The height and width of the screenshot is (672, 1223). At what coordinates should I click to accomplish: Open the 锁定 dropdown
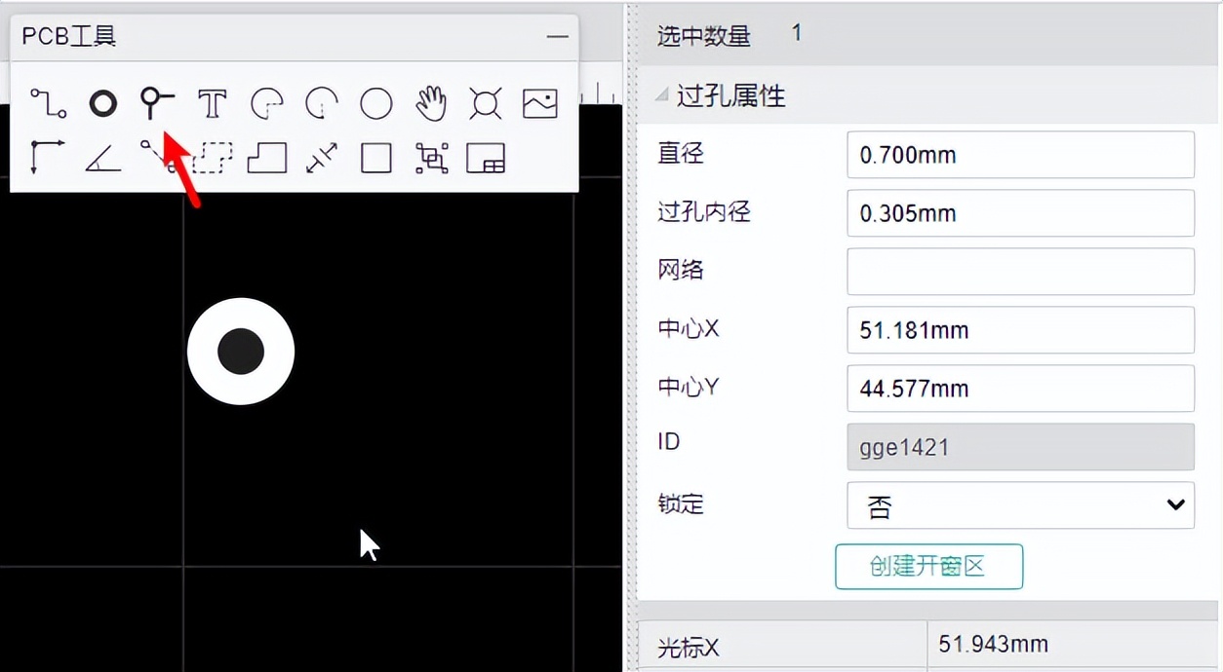[1020, 505]
